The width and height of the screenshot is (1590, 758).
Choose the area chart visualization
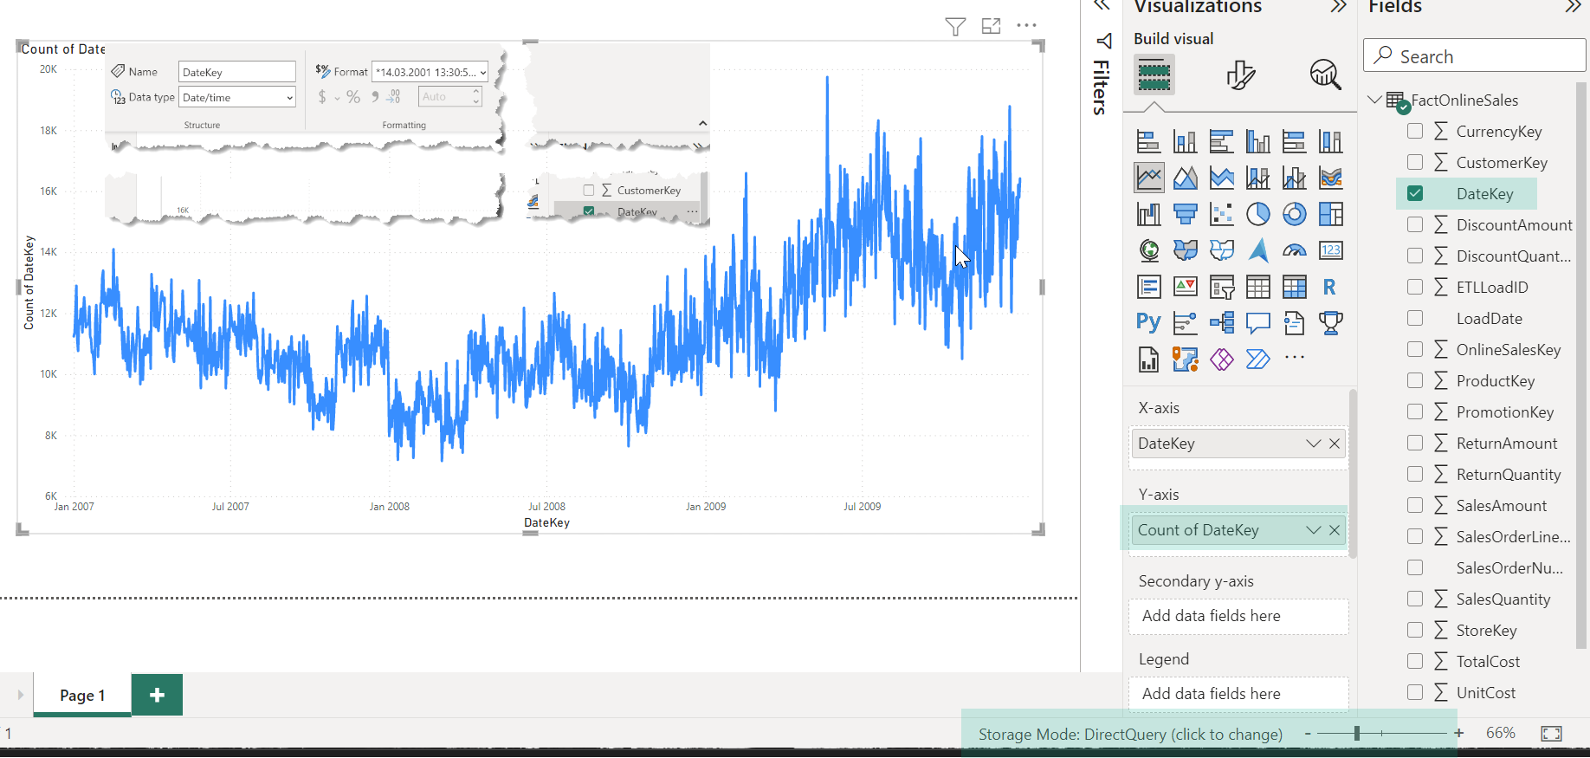(x=1186, y=178)
